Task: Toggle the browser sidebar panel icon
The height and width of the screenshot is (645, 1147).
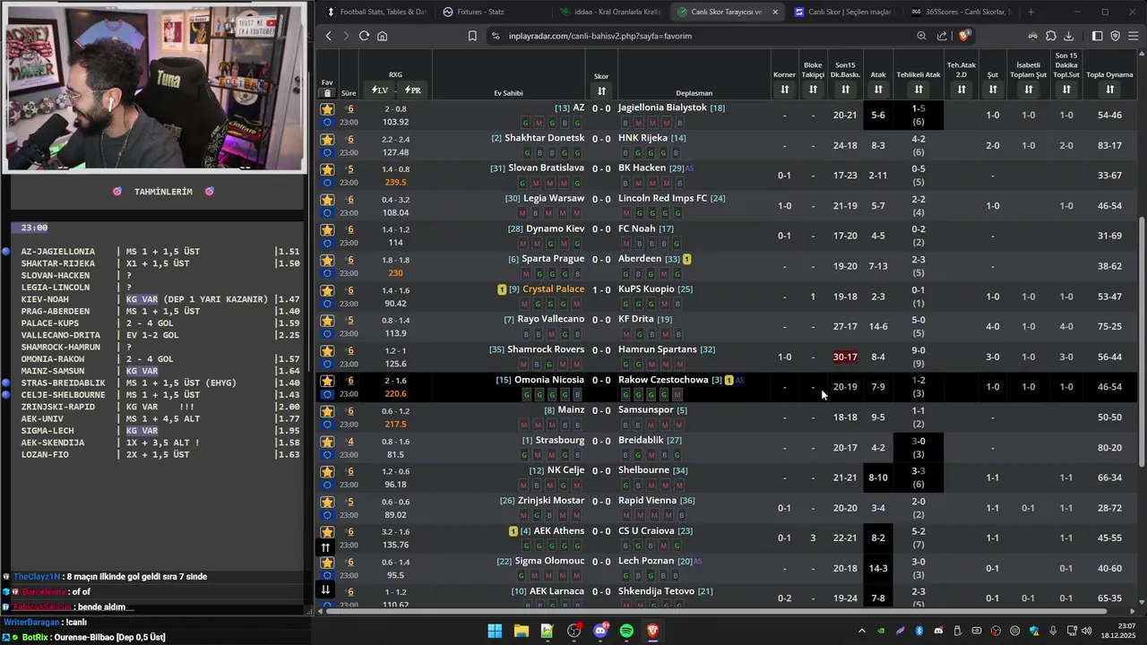Action: (x=1098, y=36)
